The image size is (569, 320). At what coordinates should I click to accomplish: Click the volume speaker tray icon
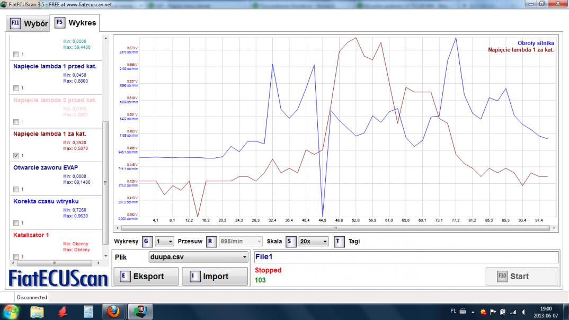click(523, 312)
